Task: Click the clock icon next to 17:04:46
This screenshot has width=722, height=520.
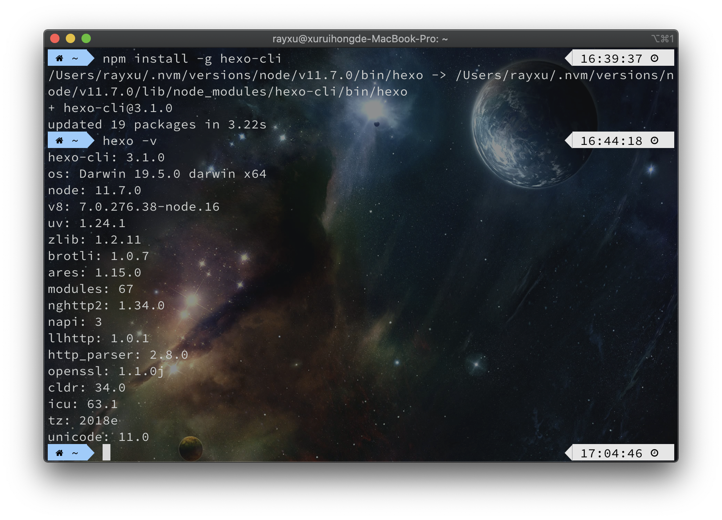Action: pos(655,453)
